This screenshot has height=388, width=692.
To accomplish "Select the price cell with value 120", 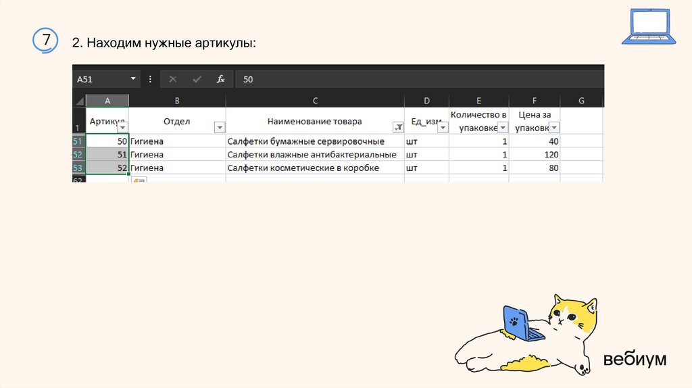I will (535, 155).
